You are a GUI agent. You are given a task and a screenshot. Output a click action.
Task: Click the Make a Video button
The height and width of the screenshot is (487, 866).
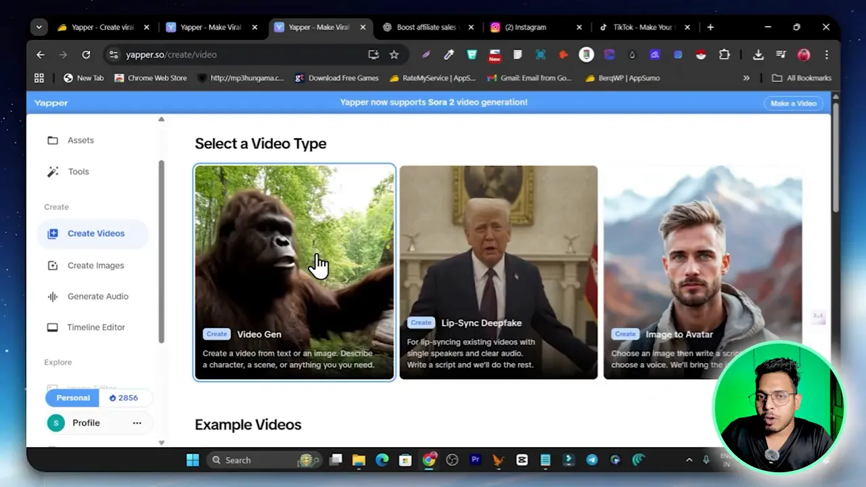[792, 103]
